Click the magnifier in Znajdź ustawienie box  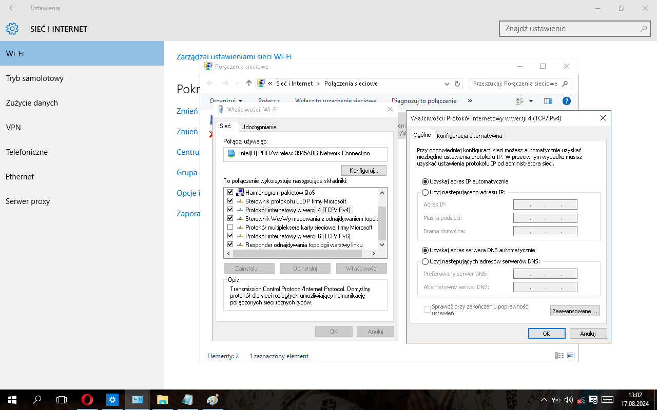click(644, 29)
